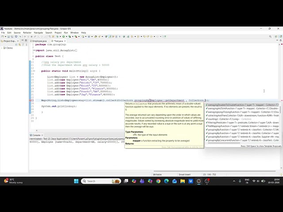The width and height of the screenshot is (283, 212).
Task: Toggle Block Selection Mode icon
Action: [x=116, y=37]
